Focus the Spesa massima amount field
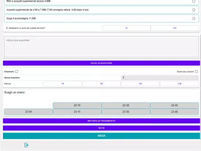Viewport: 201px width, 151px height. (160, 78)
